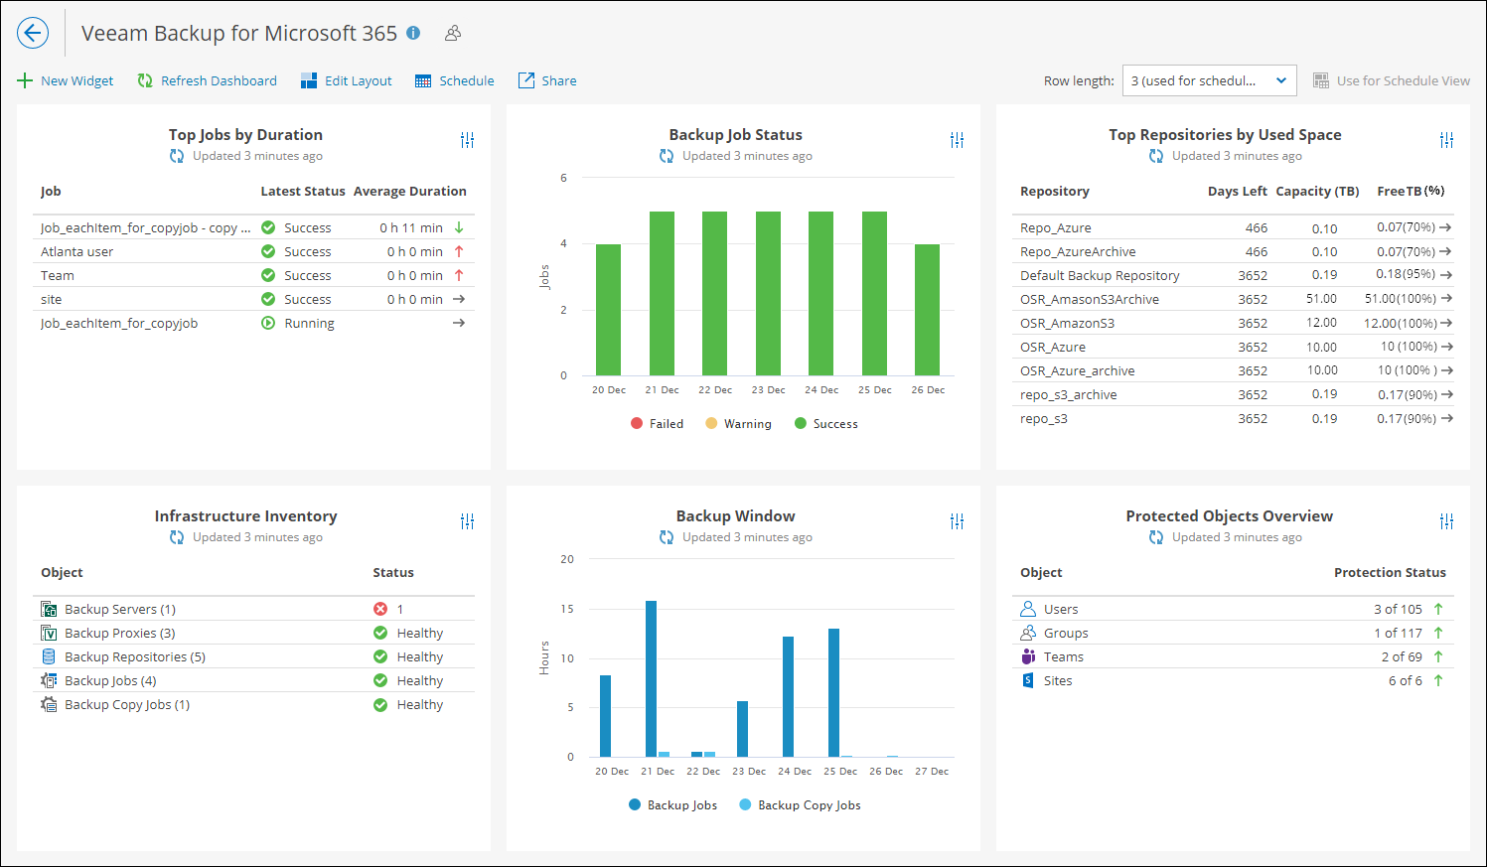Click the dashboard sharing users icon
Screen dimensions: 1487x867
click(453, 33)
